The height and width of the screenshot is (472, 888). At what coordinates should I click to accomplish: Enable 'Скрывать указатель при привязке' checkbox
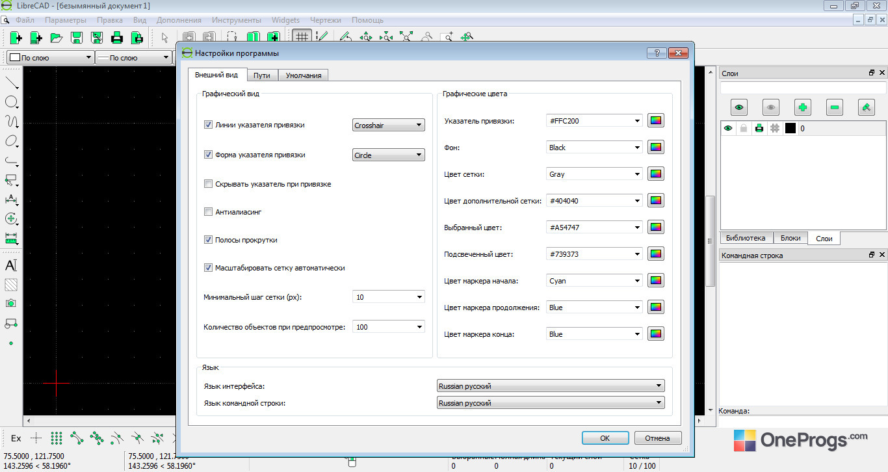tap(209, 184)
